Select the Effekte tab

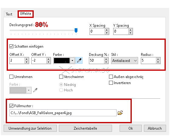(x=26, y=14)
